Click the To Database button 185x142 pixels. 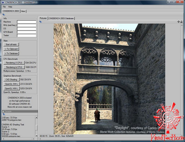coord(11,53)
